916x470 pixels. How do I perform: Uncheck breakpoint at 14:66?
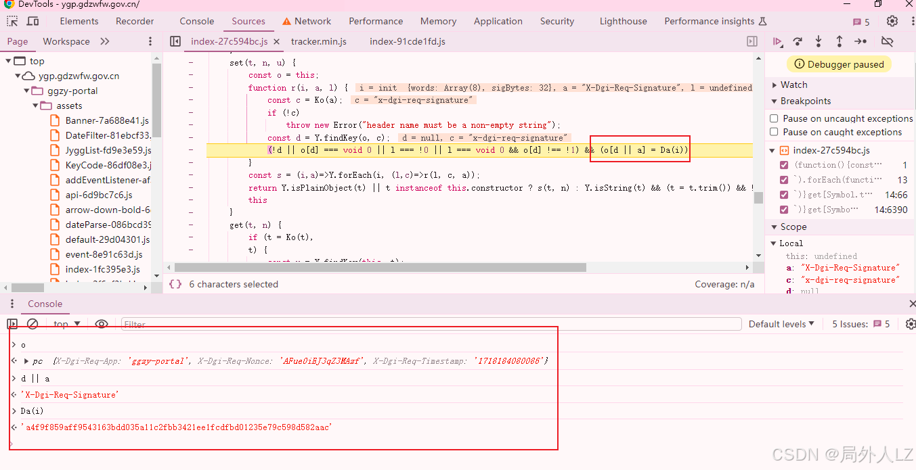(784, 195)
